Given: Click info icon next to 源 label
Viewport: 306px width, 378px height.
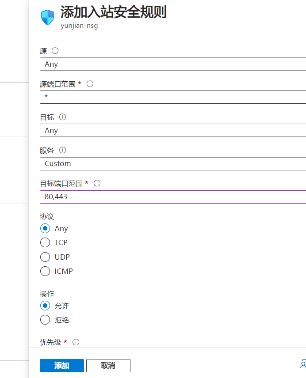Looking at the screenshot, I should (55, 51).
